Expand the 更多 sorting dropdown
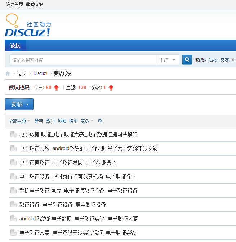This screenshot has width=236, height=242. [x=86, y=121]
